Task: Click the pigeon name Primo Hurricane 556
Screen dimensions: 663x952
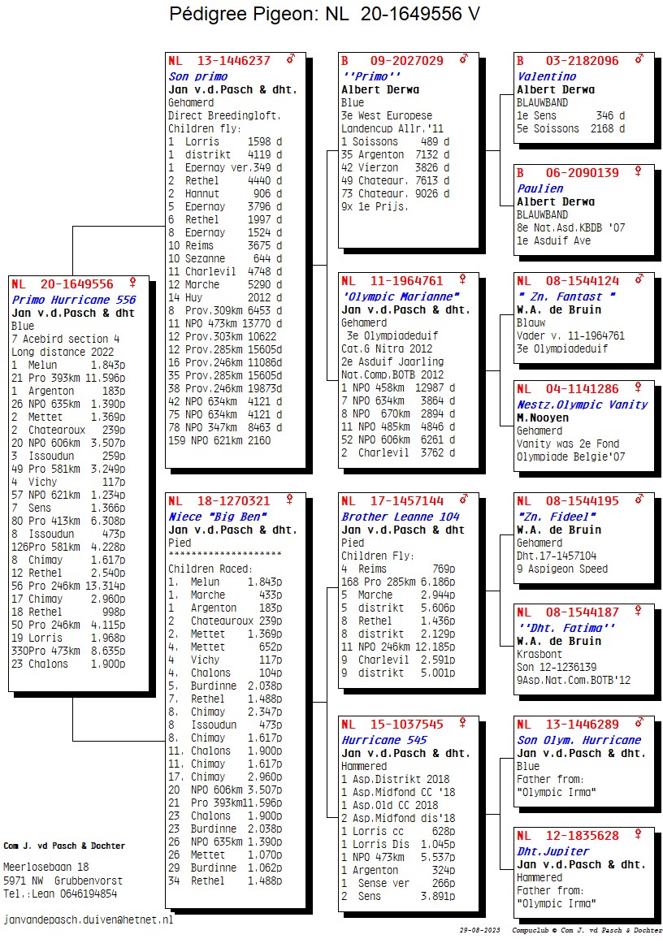Action: 73,300
